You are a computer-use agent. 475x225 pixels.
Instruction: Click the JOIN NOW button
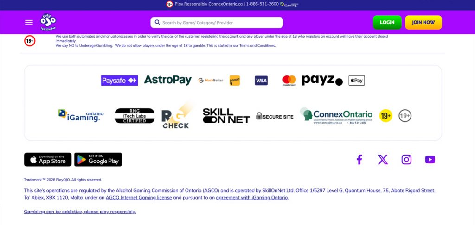click(x=423, y=22)
